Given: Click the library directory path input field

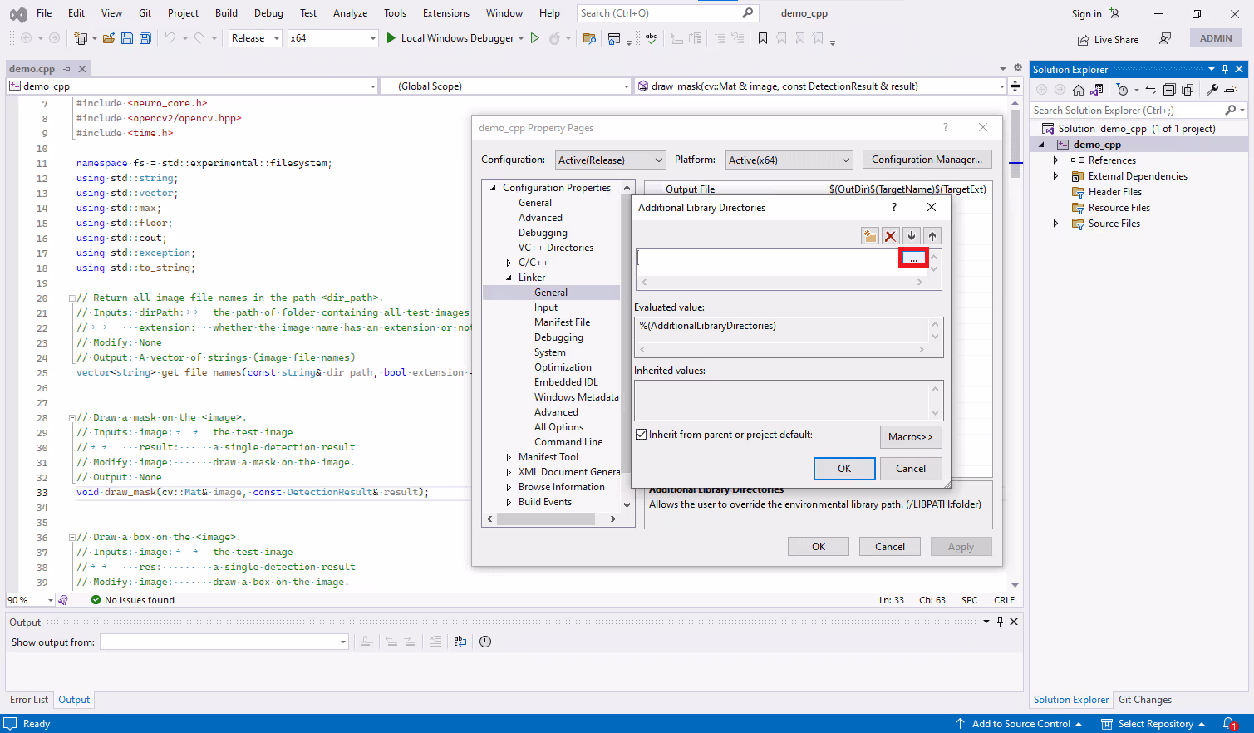Looking at the screenshot, I should point(768,258).
